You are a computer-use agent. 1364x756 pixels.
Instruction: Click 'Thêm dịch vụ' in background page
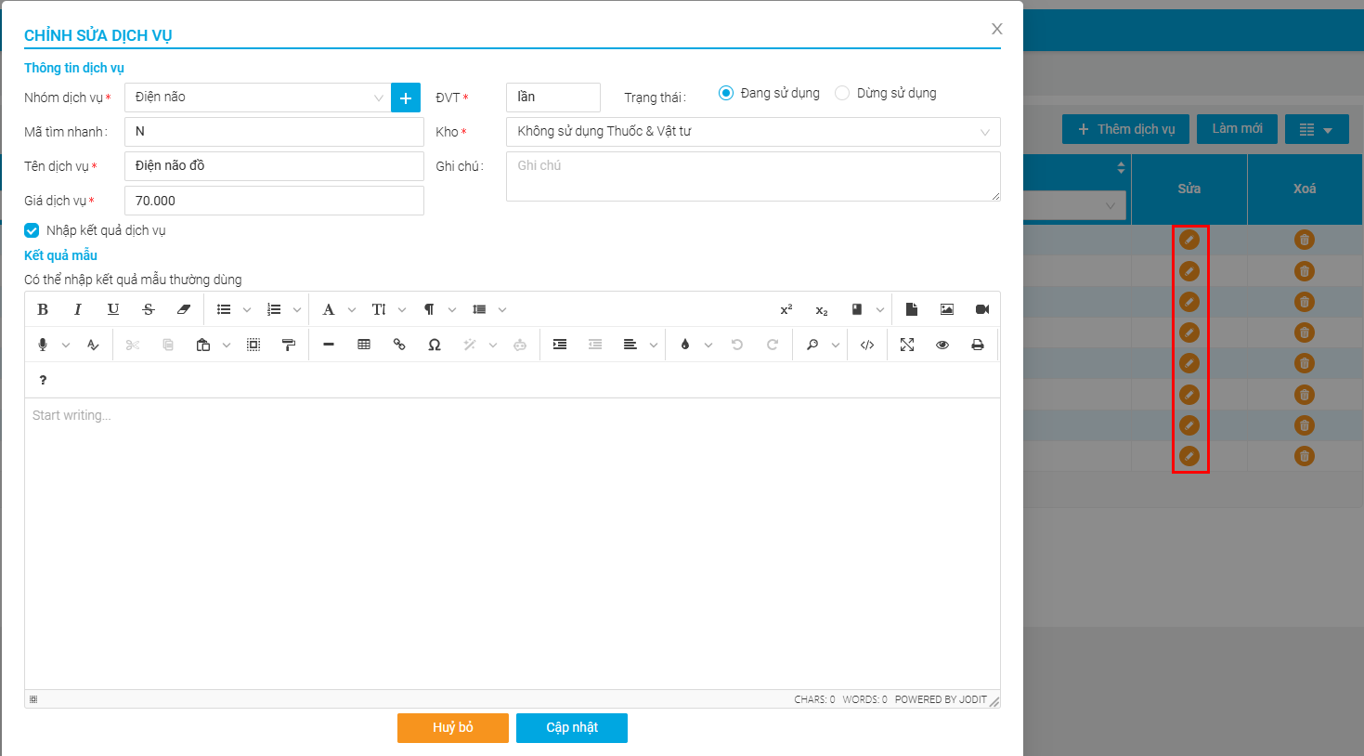pyautogui.click(x=1126, y=129)
